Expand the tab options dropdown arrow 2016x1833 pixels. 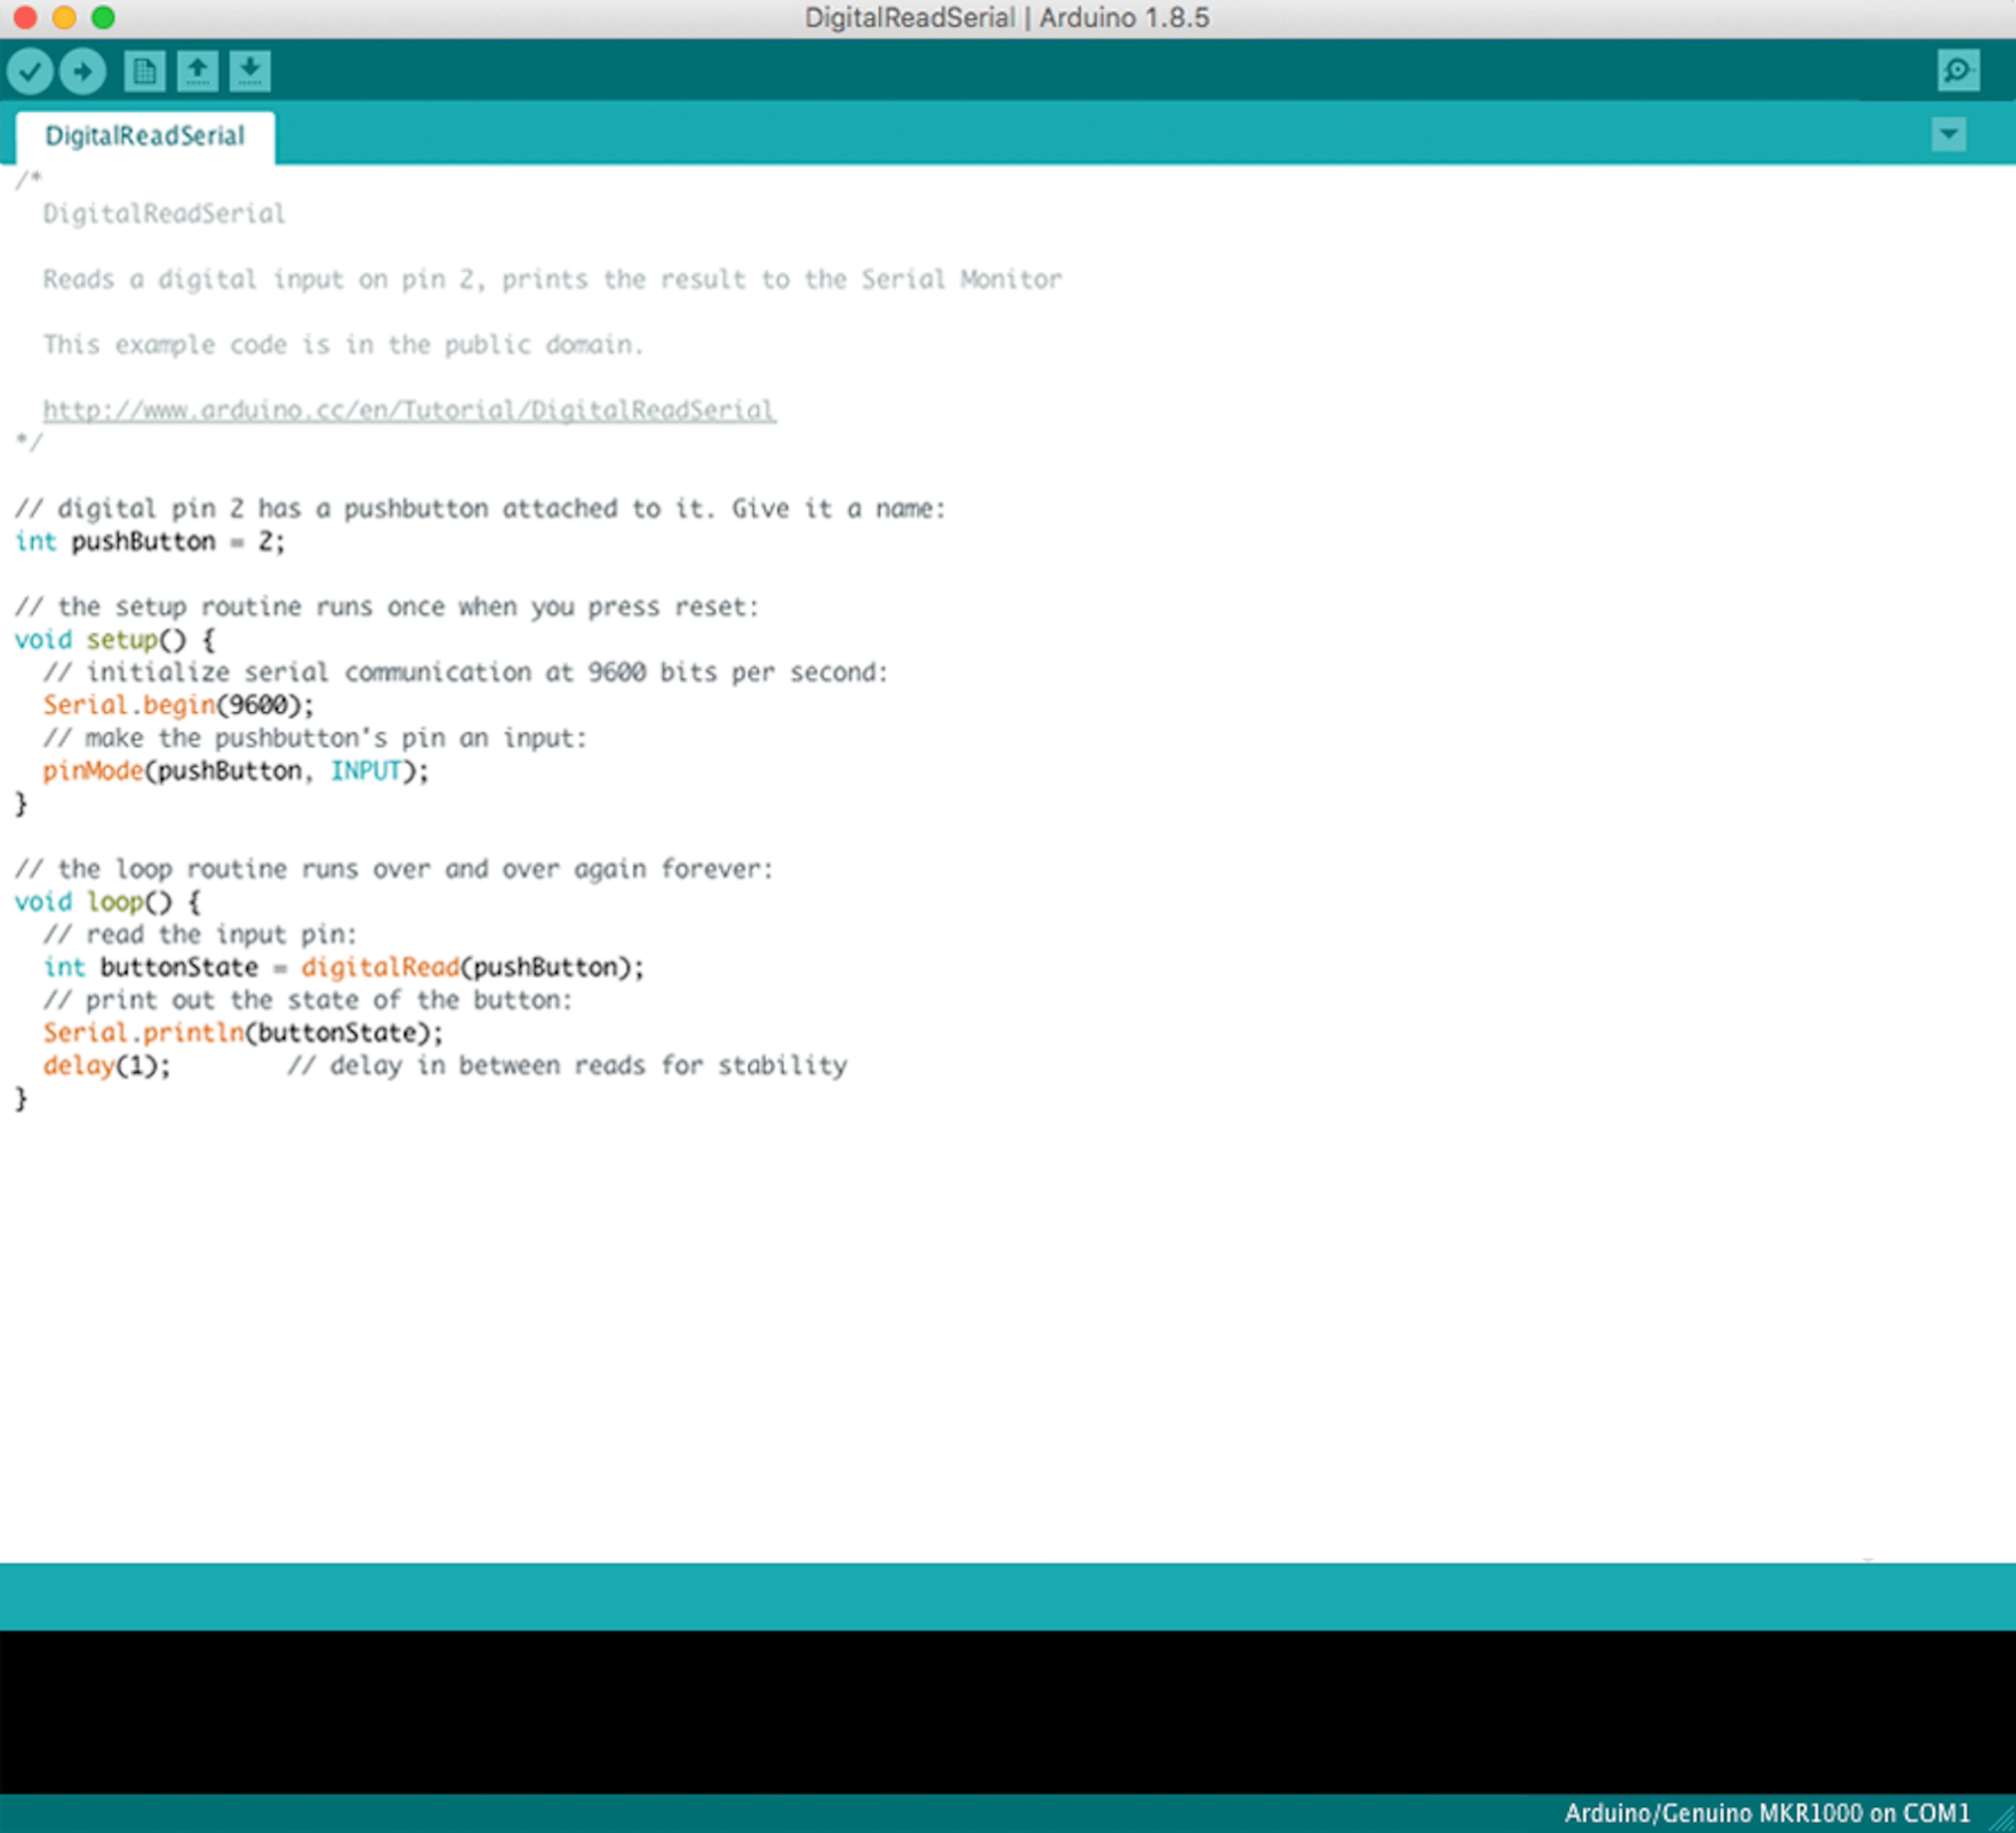1949,134
